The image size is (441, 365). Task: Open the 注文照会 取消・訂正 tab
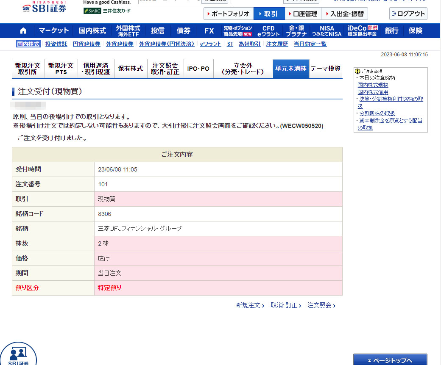click(165, 69)
